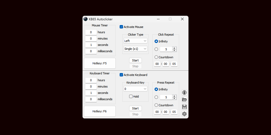This screenshot has height=135, width=271.
Task: Click the save floppy disk icon
Action: 184,107
